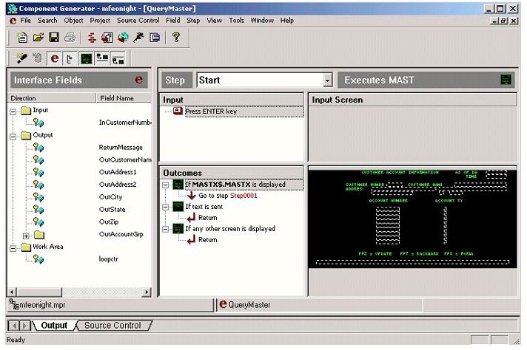Collapse the Output folder in Interface Fields

coord(13,135)
